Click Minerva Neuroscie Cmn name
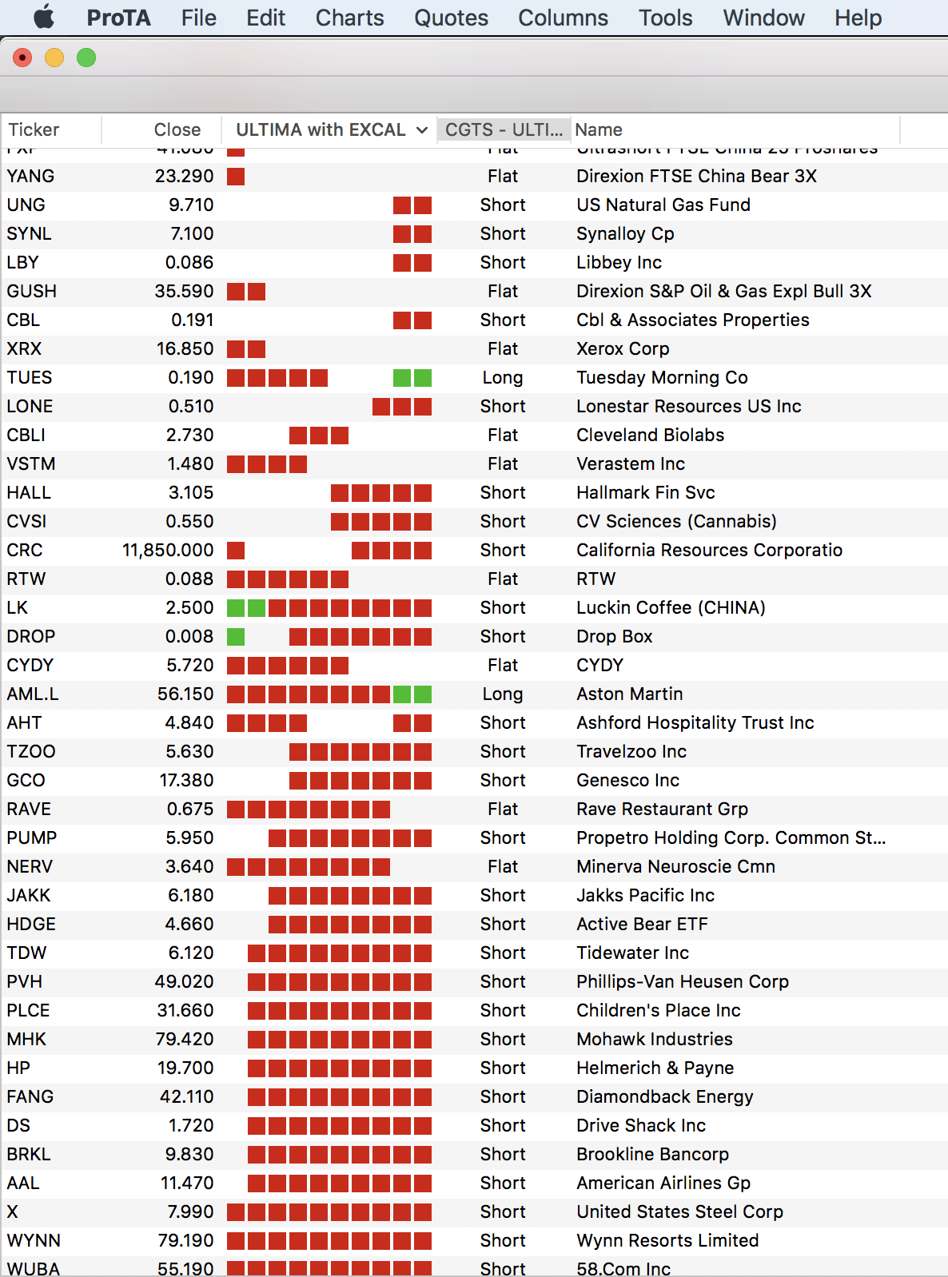The height and width of the screenshot is (1277, 948). pyautogui.click(x=675, y=866)
